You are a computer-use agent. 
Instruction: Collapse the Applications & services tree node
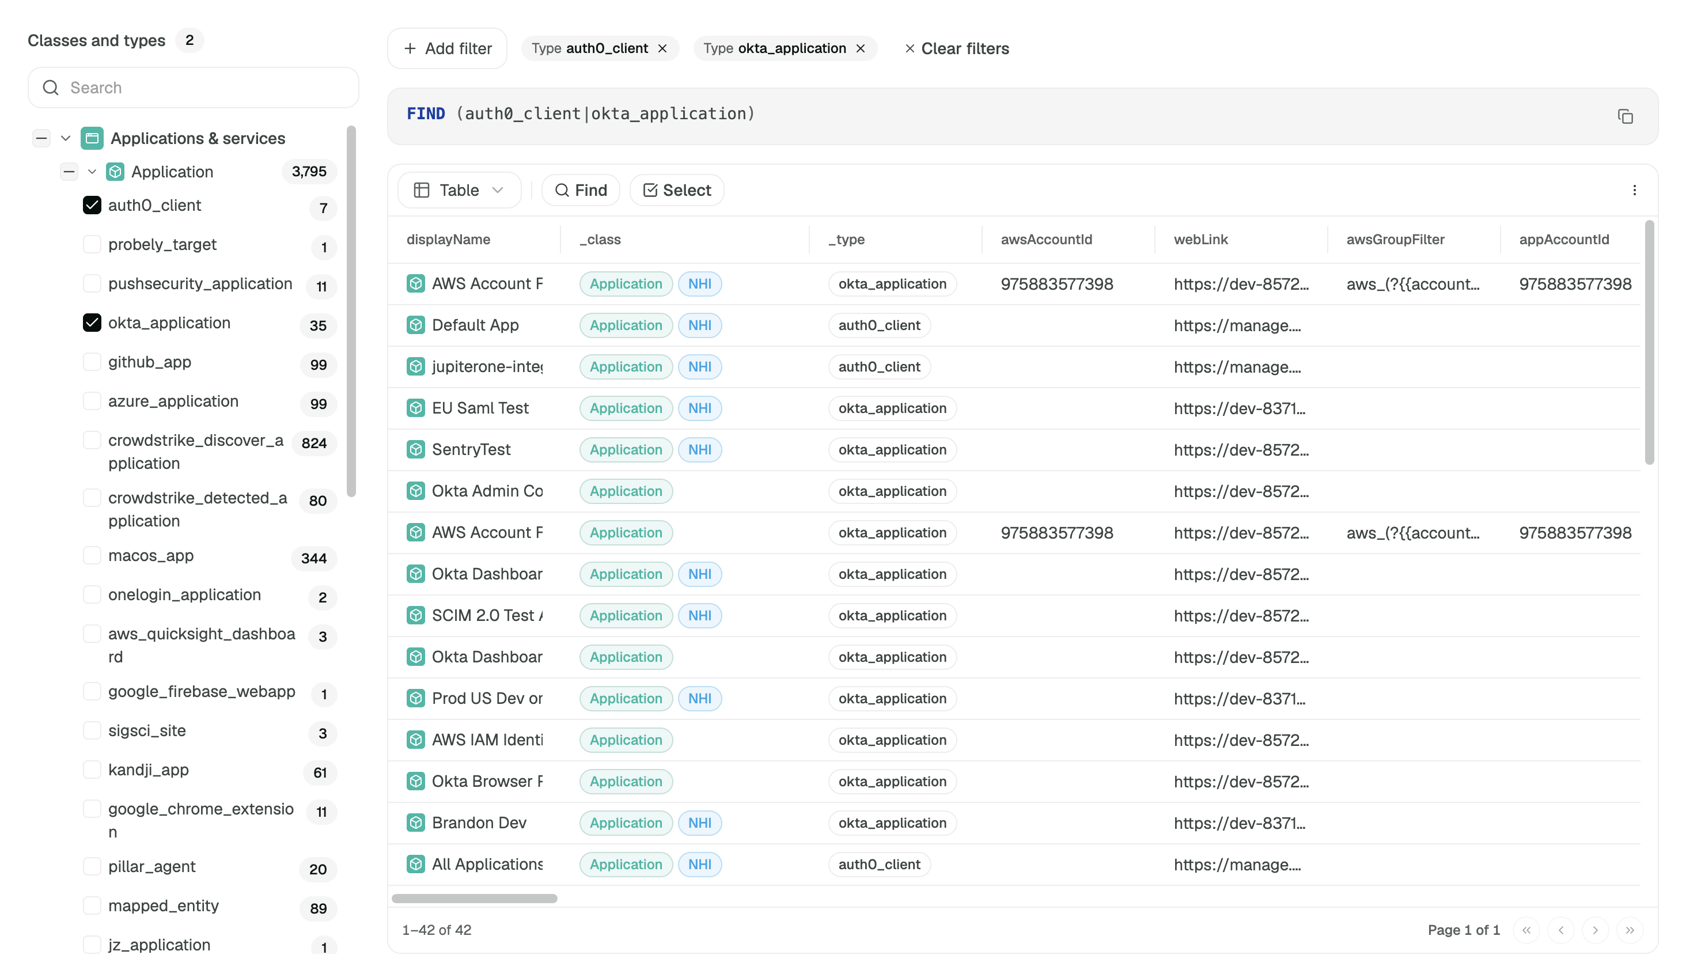point(65,139)
